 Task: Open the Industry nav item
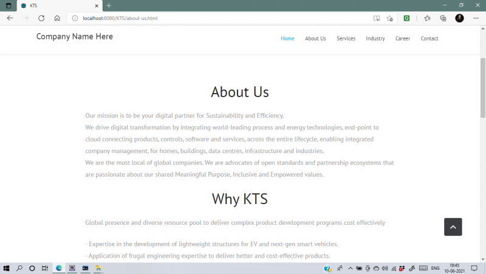point(375,38)
